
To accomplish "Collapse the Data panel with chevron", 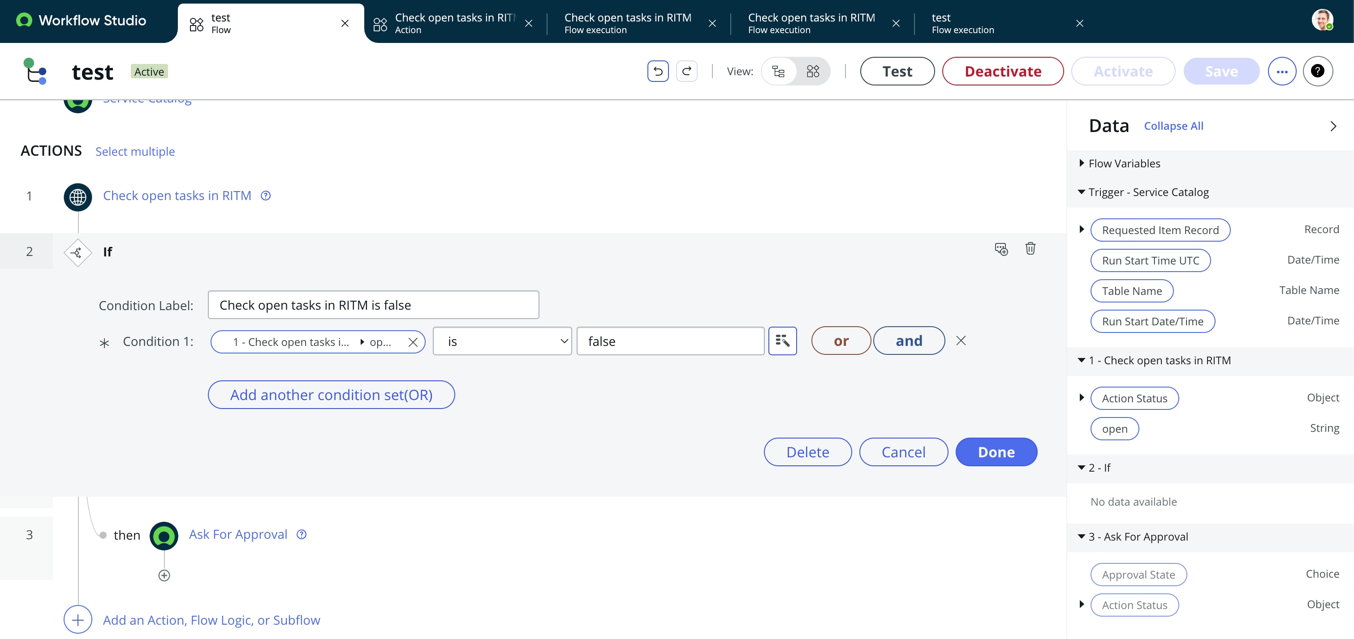I will click(x=1333, y=126).
